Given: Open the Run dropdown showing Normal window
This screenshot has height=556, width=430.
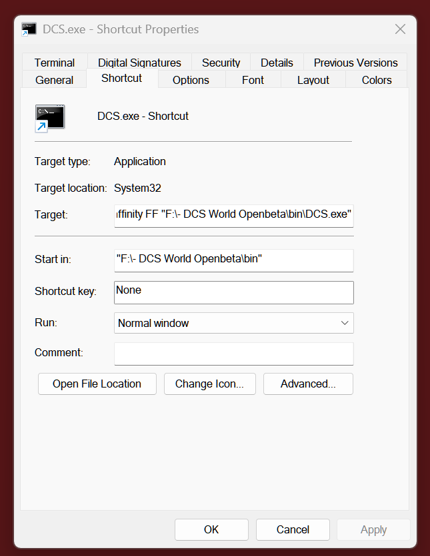Looking at the screenshot, I should pyautogui.click(x=233, y=323).
